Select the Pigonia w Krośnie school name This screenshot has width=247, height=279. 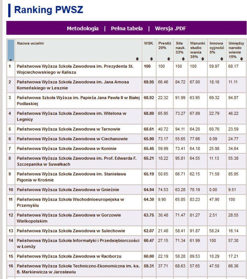[71, 177]
